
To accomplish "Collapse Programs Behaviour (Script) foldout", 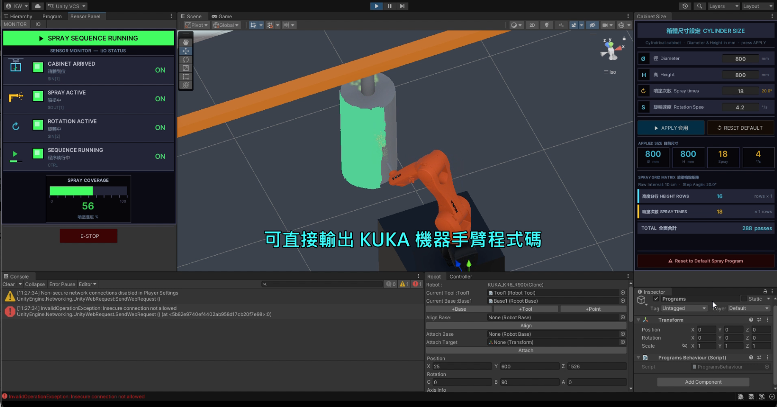I will (638, 358).
